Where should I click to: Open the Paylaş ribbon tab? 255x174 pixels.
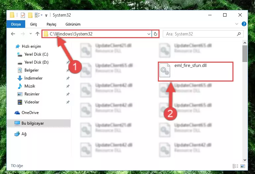[x=51, y=24]
